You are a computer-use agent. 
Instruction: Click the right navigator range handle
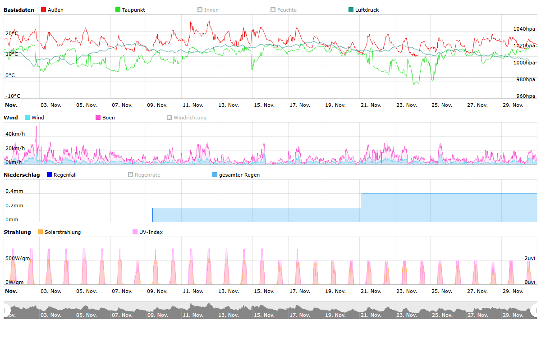click(535, 311)
